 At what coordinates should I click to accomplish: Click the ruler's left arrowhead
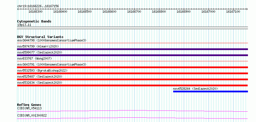pyautogui.click(x=18, y=9)
